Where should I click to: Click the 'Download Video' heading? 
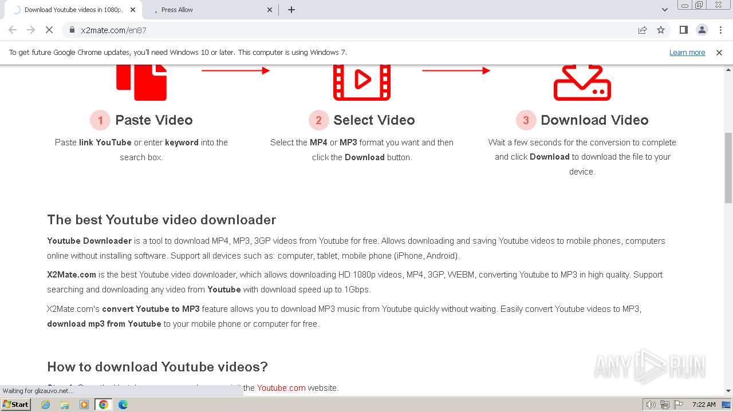pos(594,120)
